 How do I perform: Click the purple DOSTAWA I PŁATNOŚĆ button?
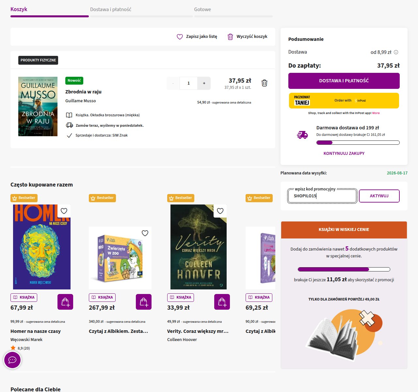coord(344,81)
